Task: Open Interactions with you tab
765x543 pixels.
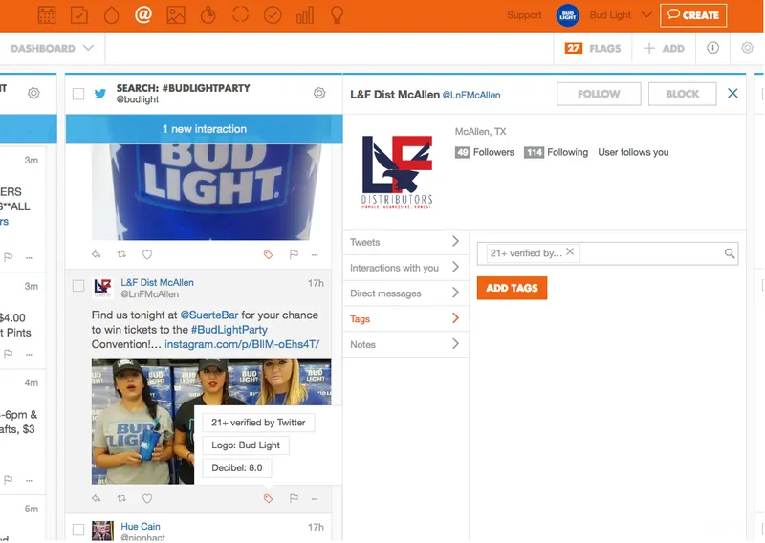Action: click(405, 268)
